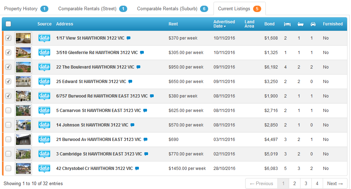Screen dimensions: 351x189
Task: Click the bedrooms column header icon
Action: [x=287, y=24]
